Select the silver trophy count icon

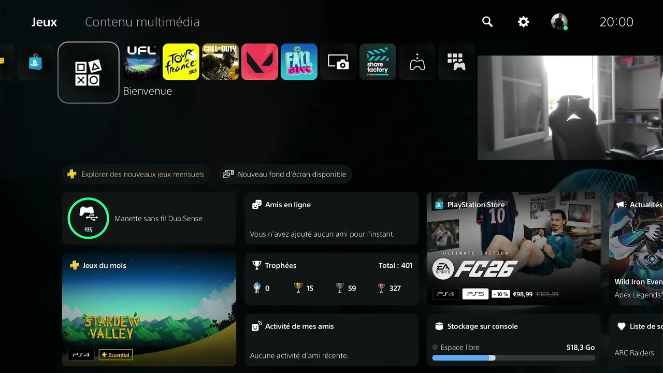pos(340,288)
